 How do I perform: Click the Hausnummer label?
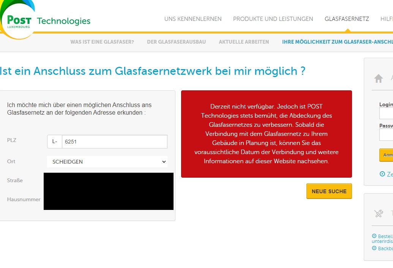click(24, 200)
